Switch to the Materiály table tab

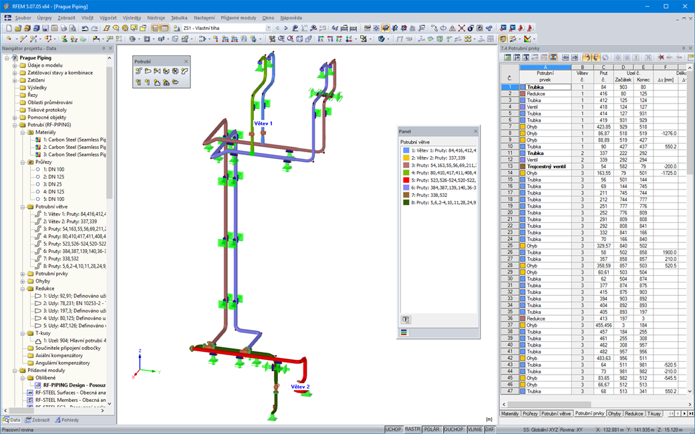pyautogui.click(x=510, y=413)
